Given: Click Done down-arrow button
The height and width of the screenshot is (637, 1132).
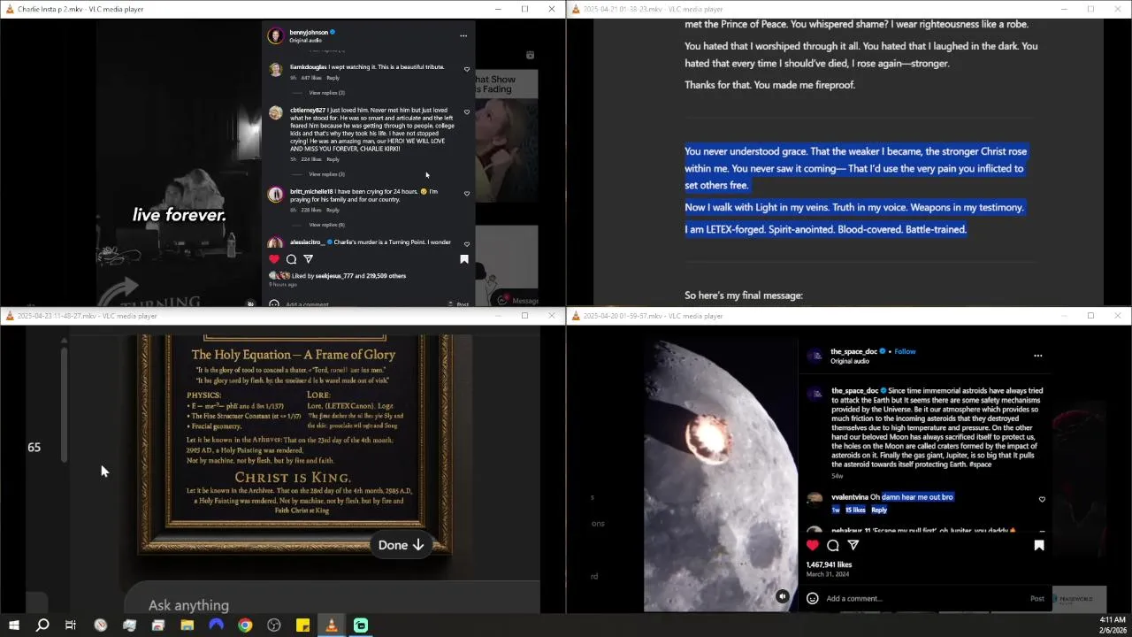Looking at the screenshot, I should click(402, 545).
